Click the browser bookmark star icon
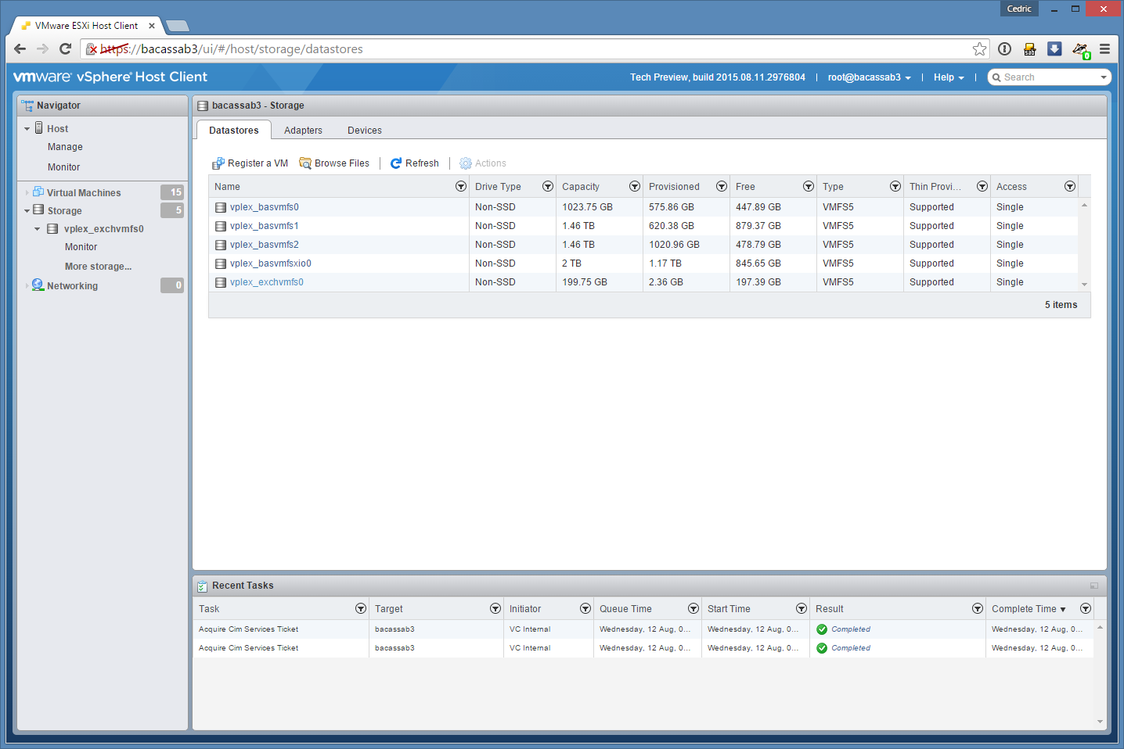The width and height of the screenshot is (1124, 749). click(x=979, y=49)
